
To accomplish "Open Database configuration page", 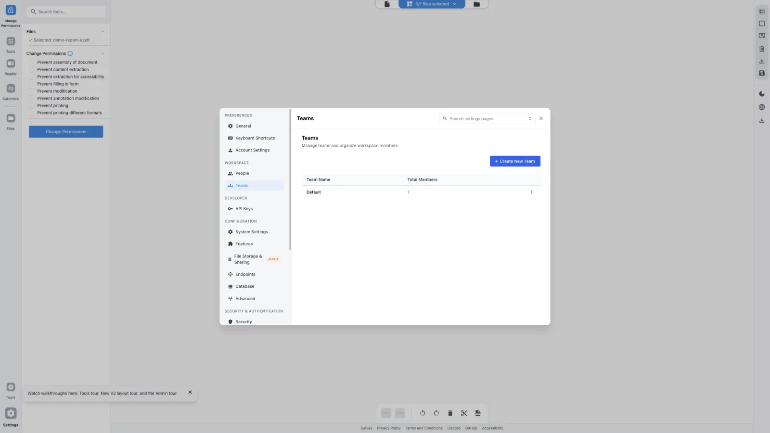I will pos(254,286).
